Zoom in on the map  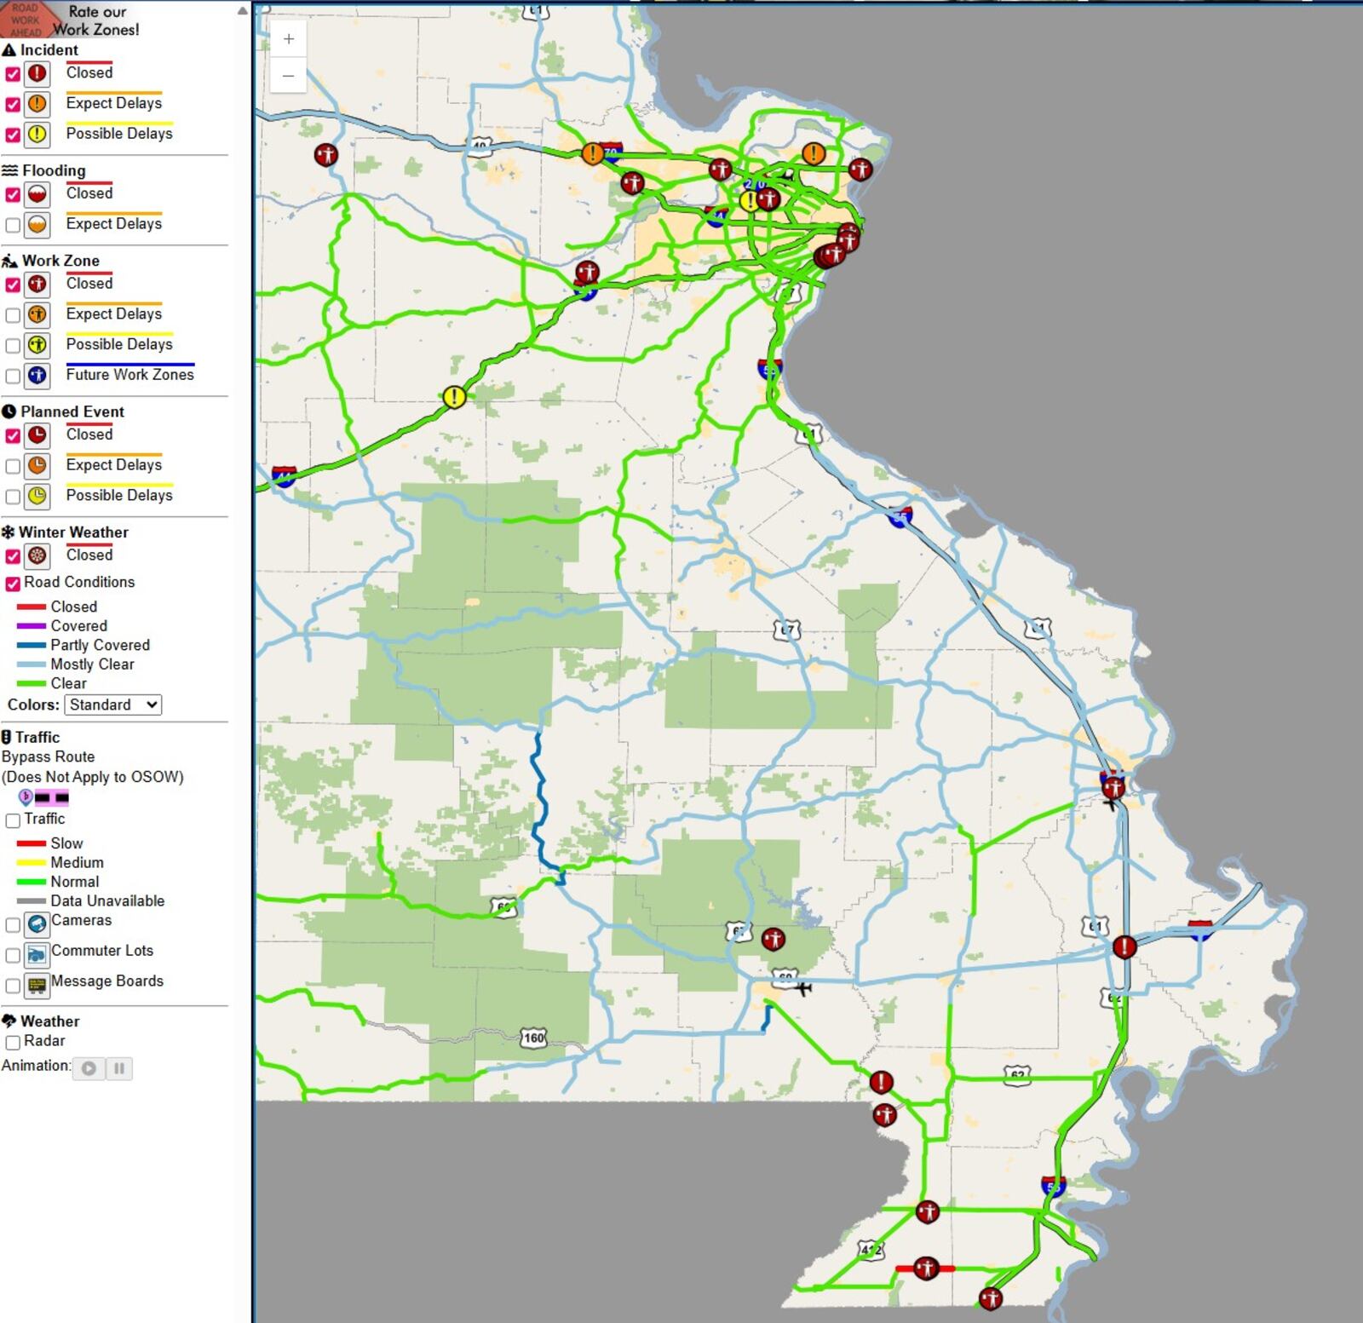coord(289,39)
